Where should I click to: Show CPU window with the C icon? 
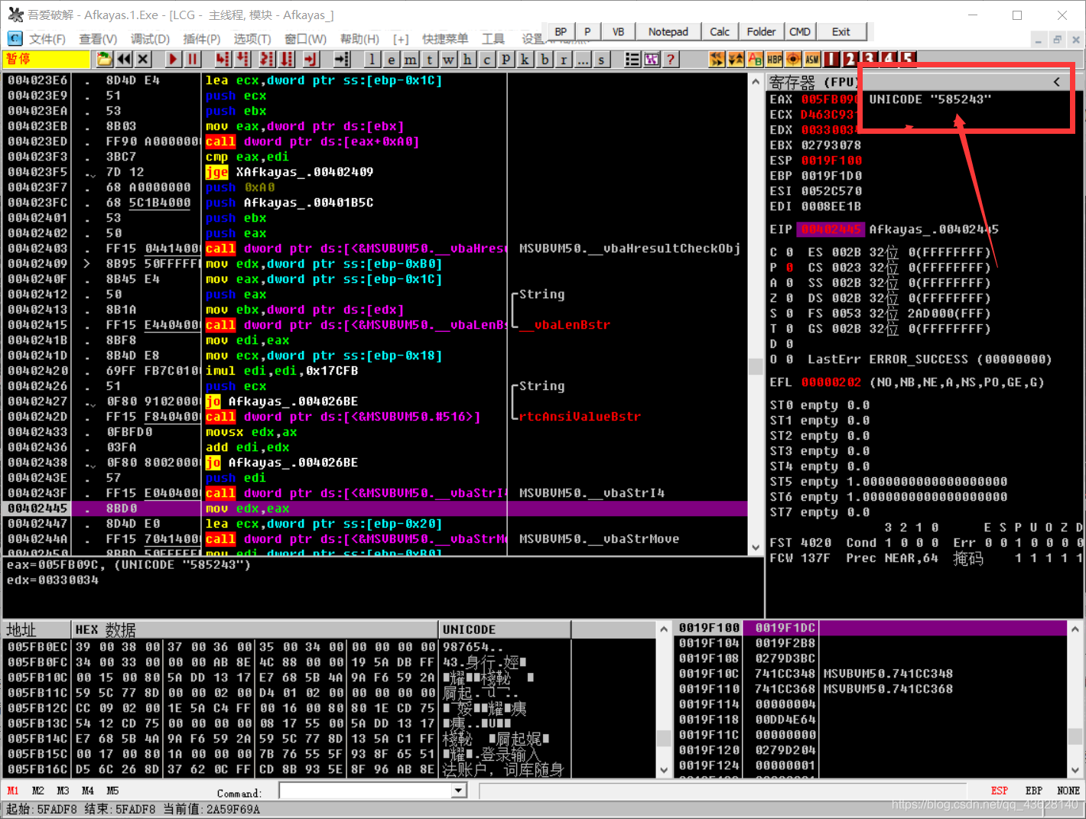point(486,59)
